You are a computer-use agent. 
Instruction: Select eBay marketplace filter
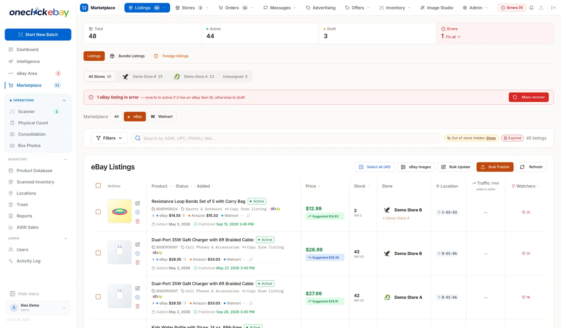135,117
